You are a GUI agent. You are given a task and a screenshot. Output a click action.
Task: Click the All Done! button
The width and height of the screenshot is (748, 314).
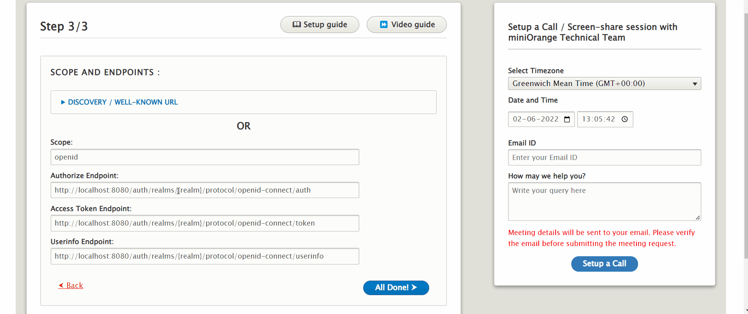[395, 288]
